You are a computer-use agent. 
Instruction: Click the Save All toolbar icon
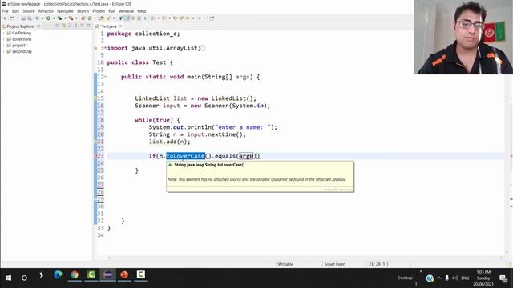[30, 18]
